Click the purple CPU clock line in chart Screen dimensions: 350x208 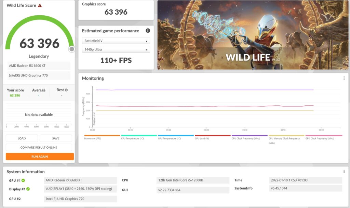(x=205, y=90)
